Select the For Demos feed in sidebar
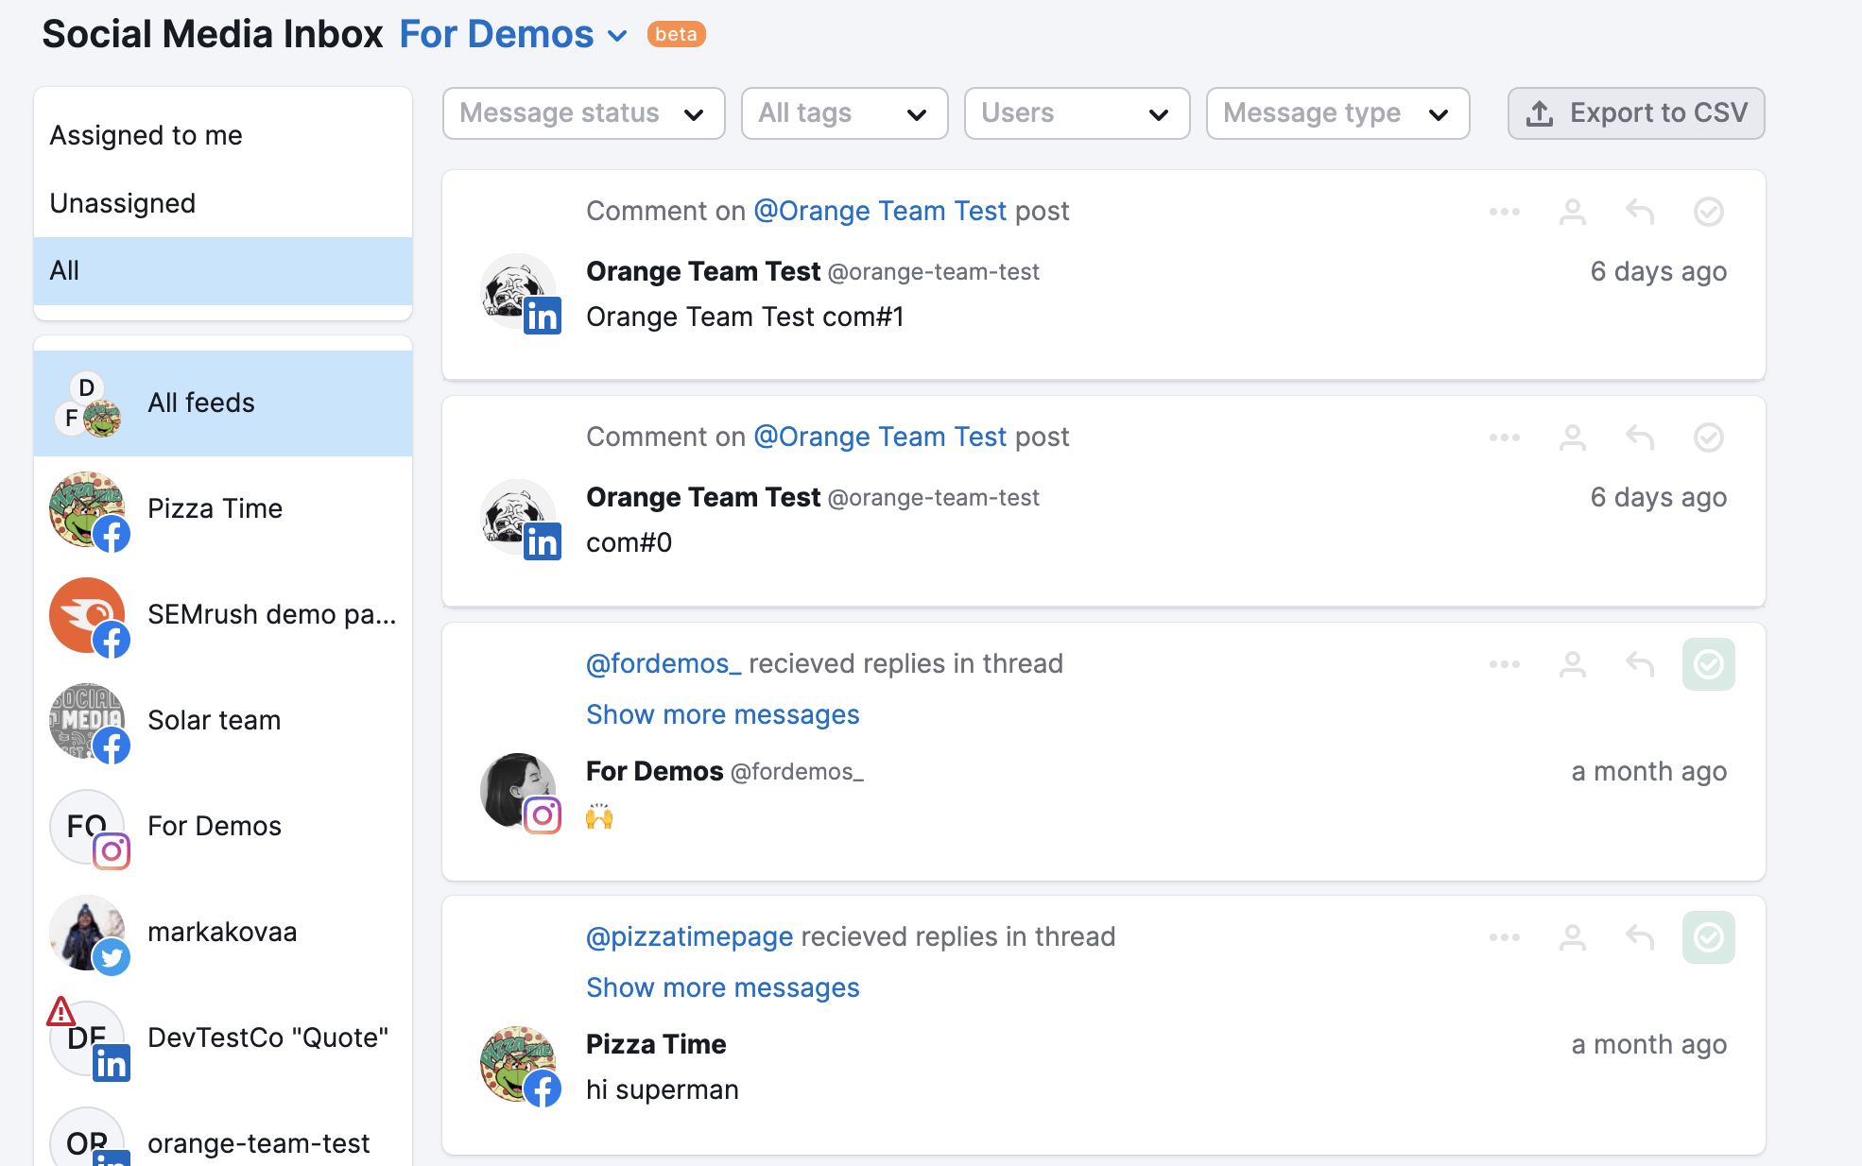Image resolution: width=1862 pixels, height=1166 pixels. 214,823
